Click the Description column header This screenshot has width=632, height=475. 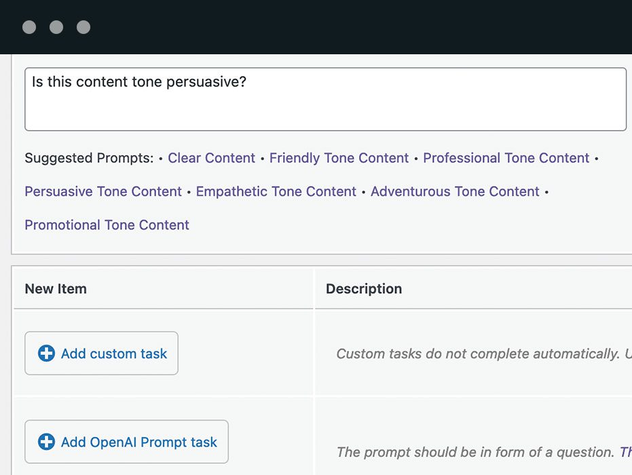tap(364, 288)
